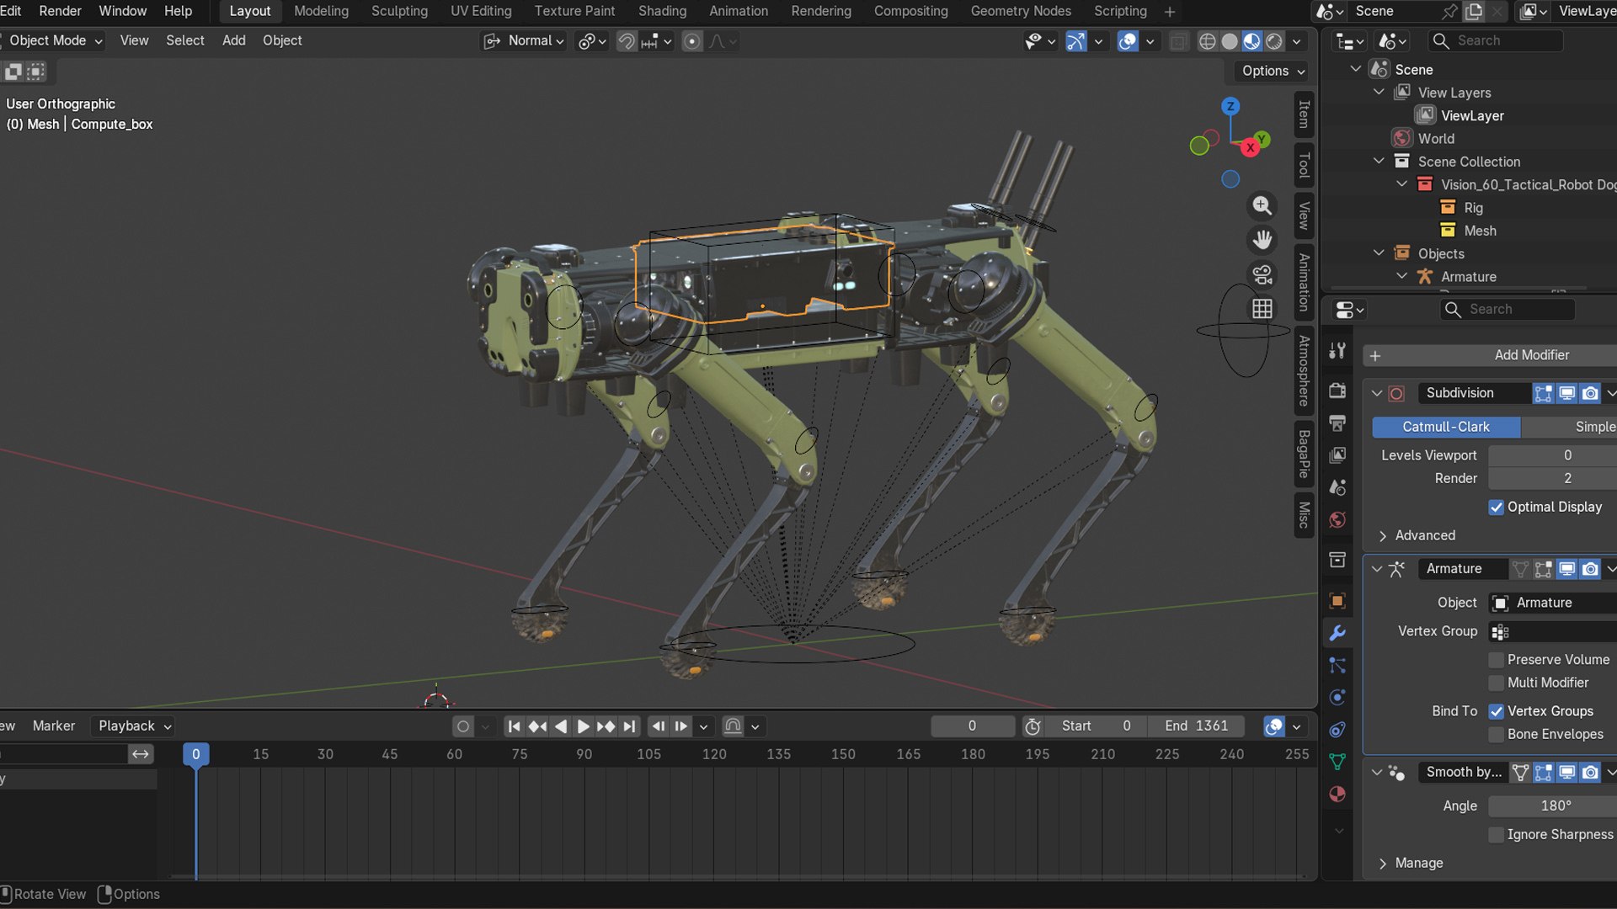The height and width of the screenshot is (909, 1617).
Task: Switch to Solid viewport shading
Action: coord(1230,41)
